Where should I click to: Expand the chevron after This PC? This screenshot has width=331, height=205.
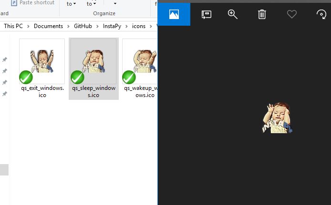[x=28, y=26]
